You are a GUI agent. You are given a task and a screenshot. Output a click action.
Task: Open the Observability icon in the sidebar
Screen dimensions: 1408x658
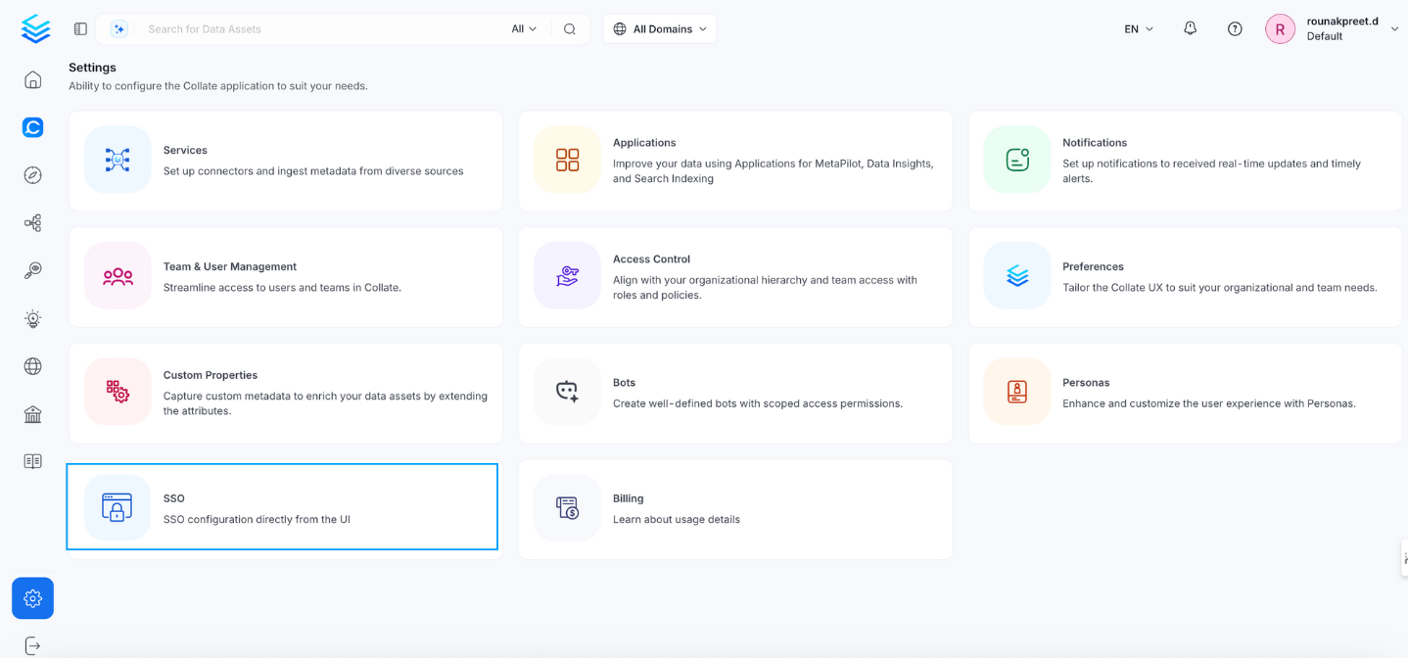[32, 270]
